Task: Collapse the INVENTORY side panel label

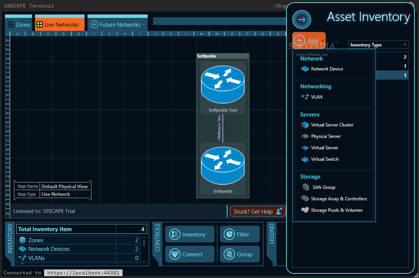Action: pos(10,238)
